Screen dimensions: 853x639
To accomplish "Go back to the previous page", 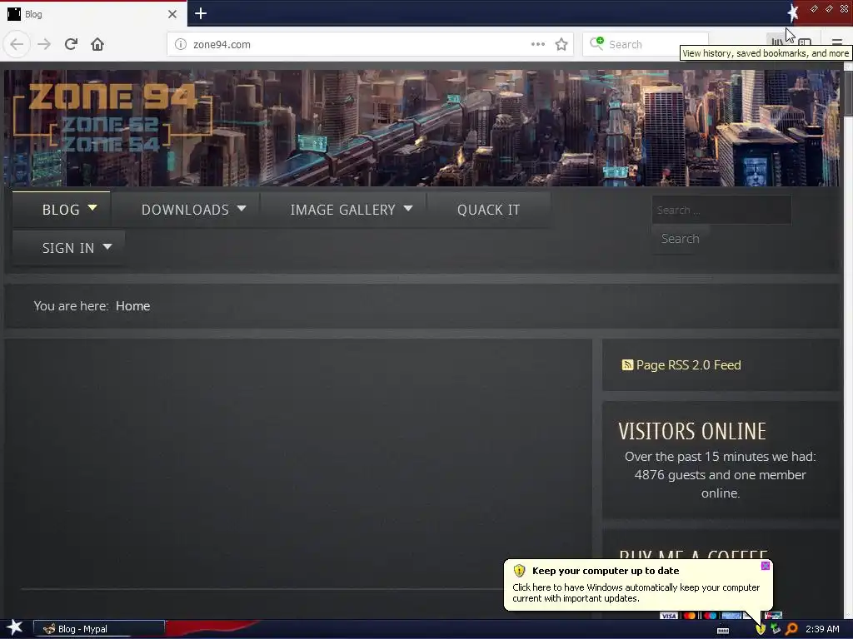I will pyautogui.click(x=17, y=44).
